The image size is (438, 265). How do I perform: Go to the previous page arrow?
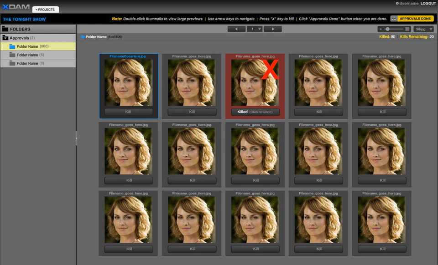click(x=236, y=29)
